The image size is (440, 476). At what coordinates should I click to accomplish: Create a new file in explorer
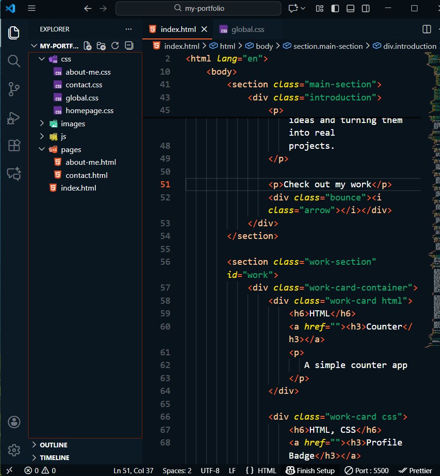point(87,46)
